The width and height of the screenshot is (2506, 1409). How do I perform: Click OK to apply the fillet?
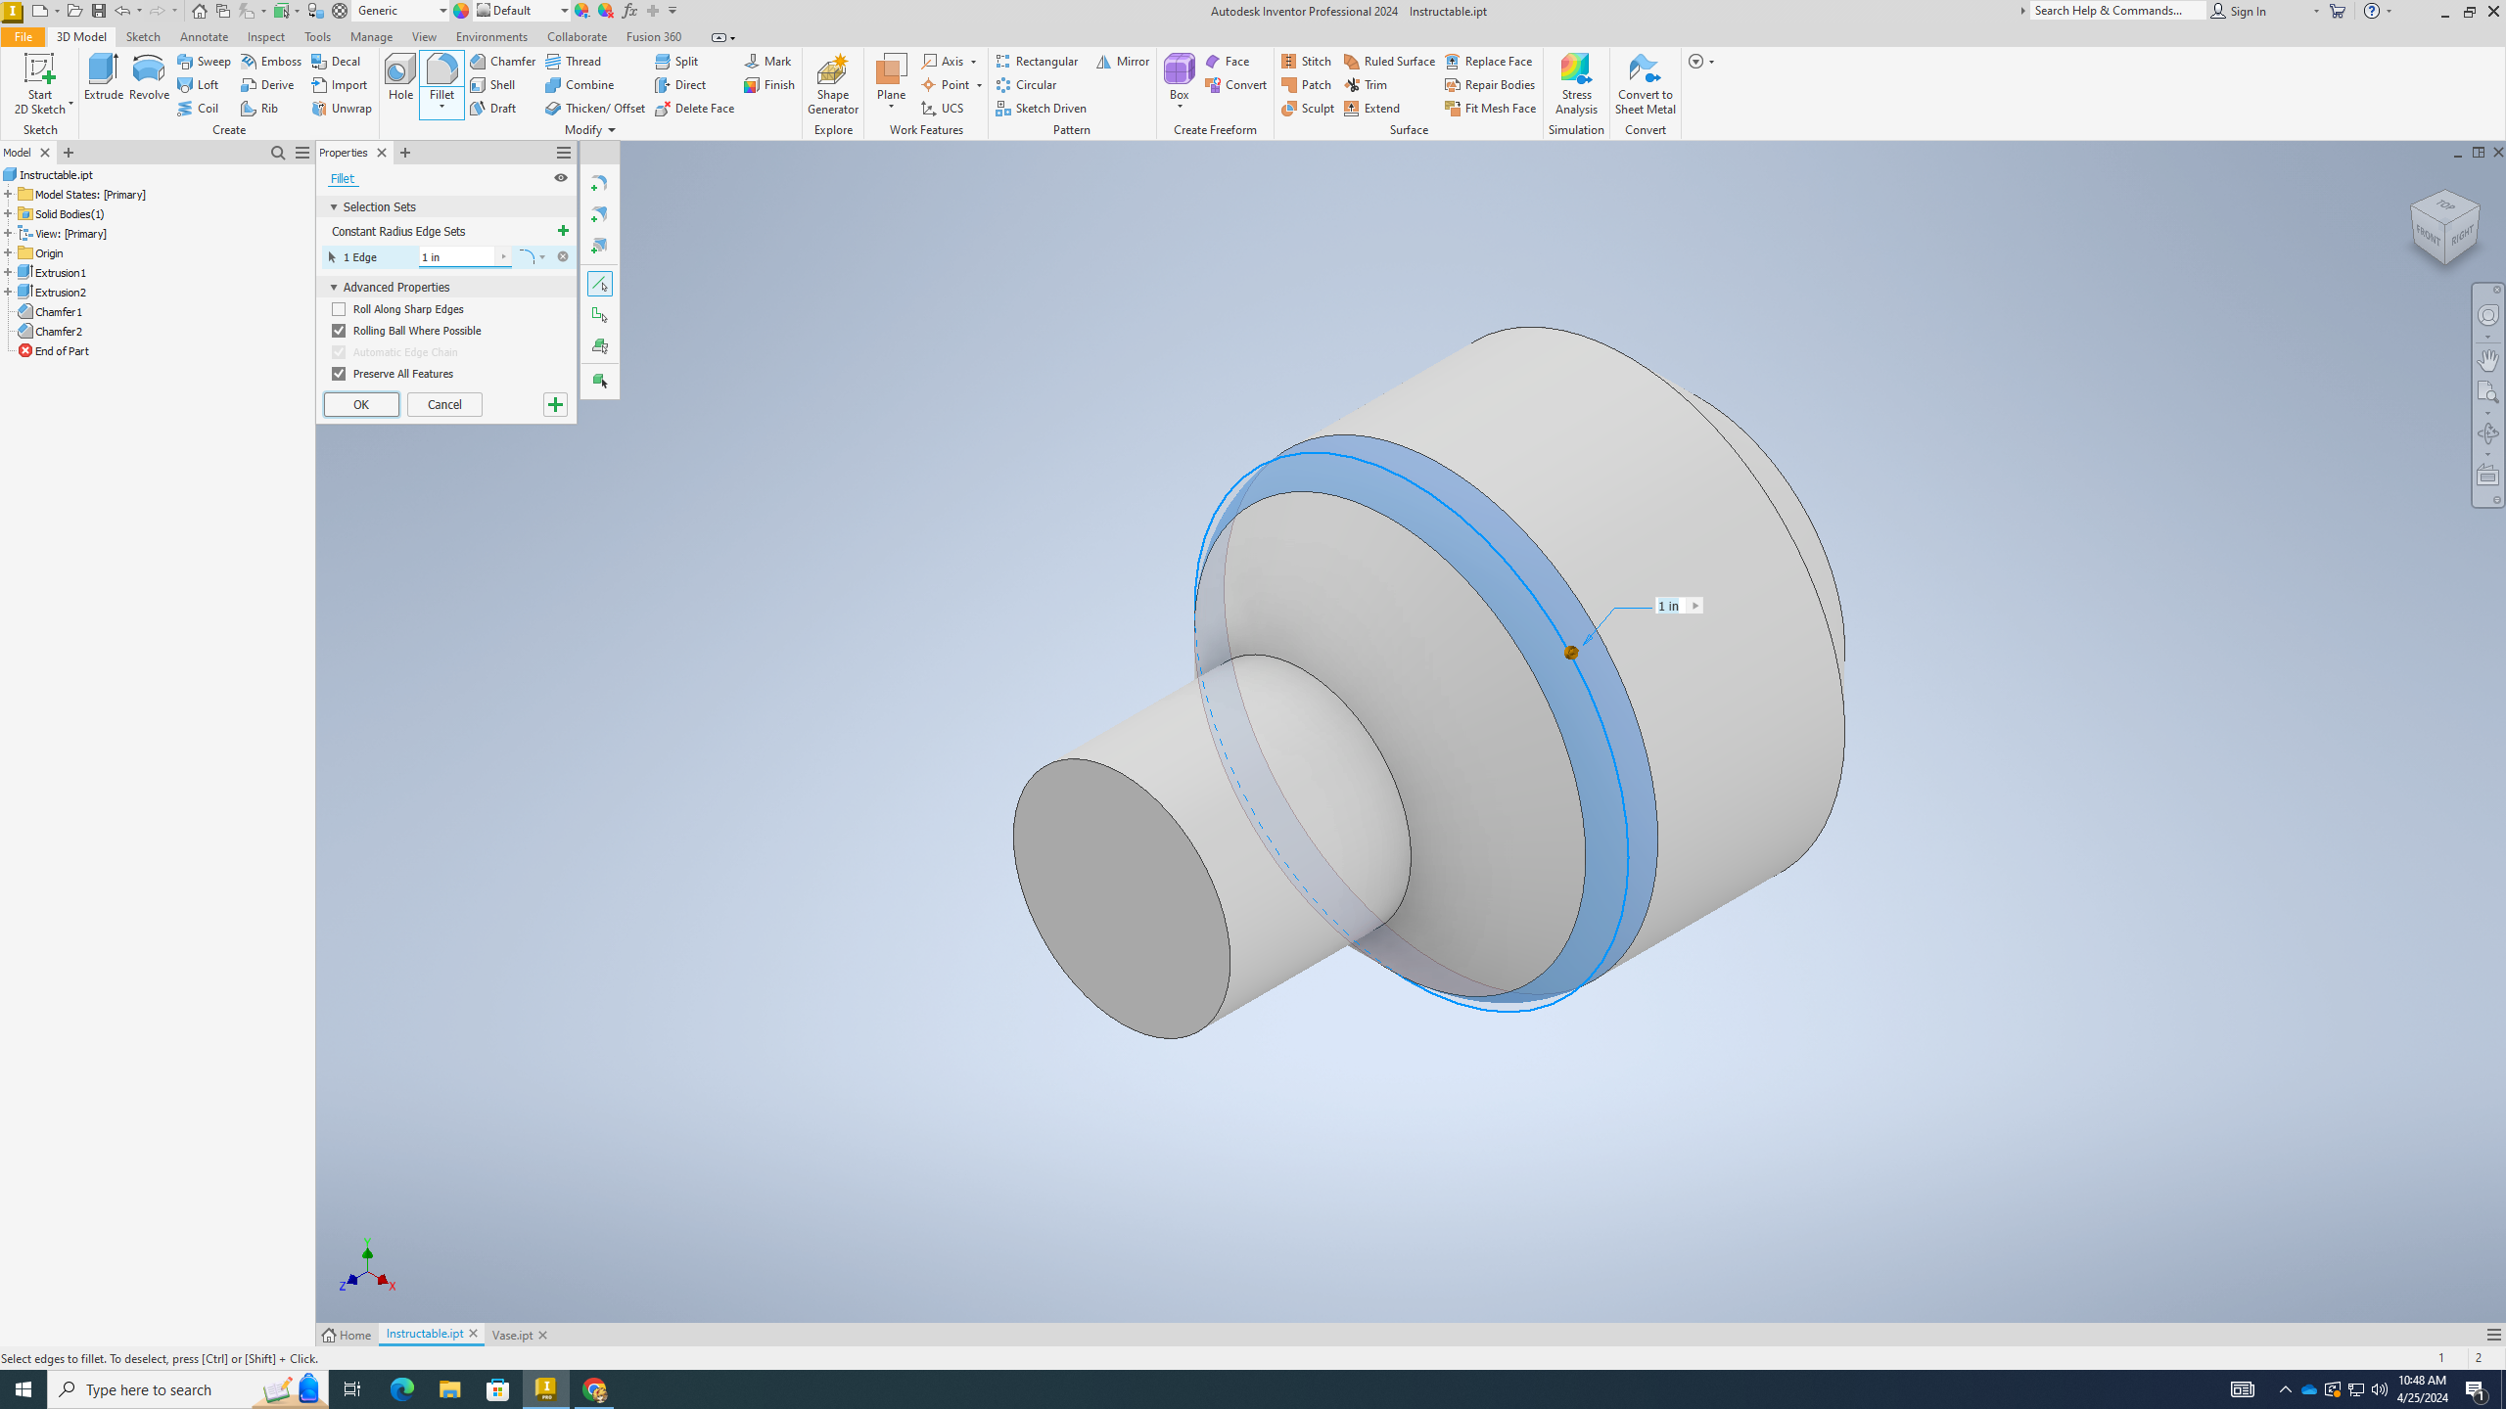coord(361,404)
